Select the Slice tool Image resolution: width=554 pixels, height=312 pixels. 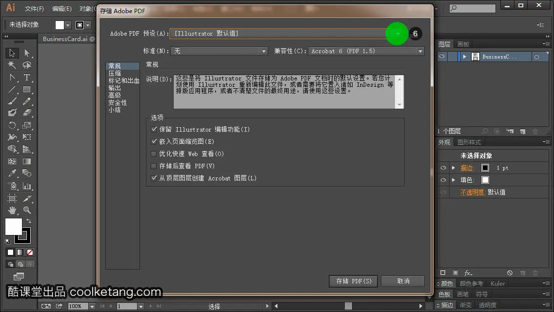point(27,198)
